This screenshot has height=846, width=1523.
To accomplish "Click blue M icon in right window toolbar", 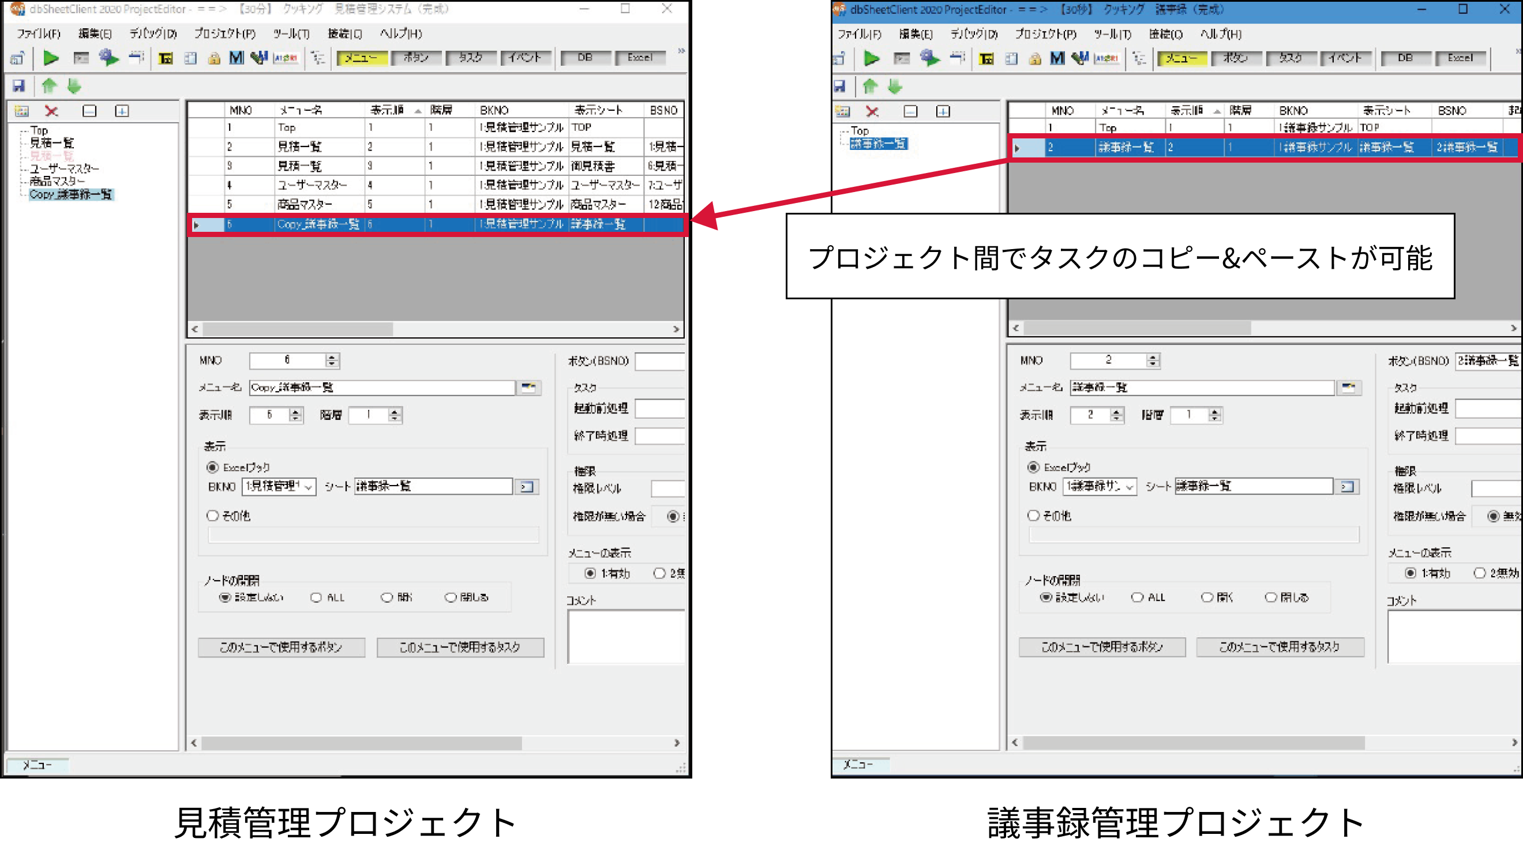I will click(x=1056, y=58).
